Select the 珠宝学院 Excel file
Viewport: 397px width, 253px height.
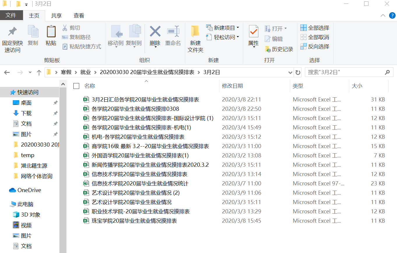[134, 221]
